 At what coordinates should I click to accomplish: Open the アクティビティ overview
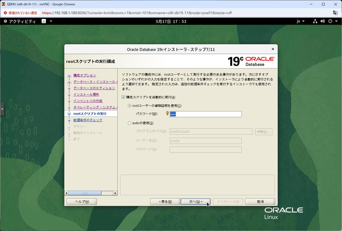tap(20, 21)
